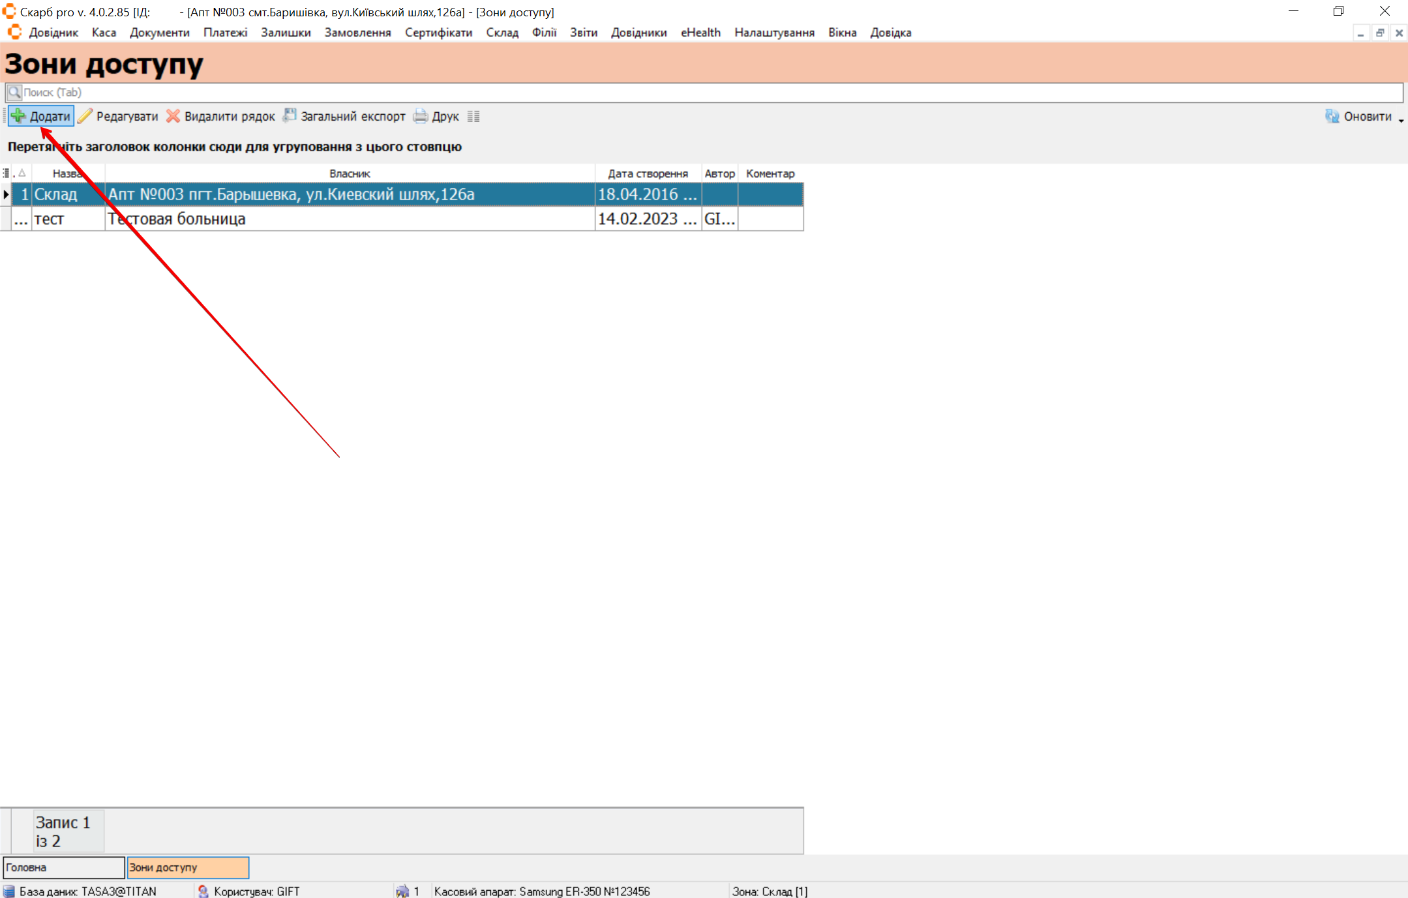1408x898 pixels.
Task: Open the eHealth menu
Action: pos(700,33)
